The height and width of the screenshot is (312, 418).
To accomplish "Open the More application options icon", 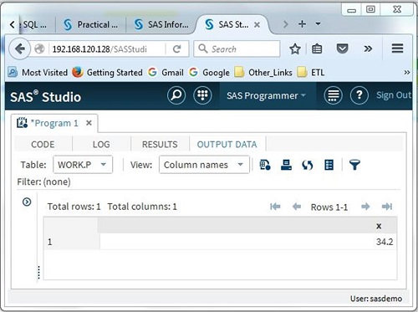I will tap(333, 95).
